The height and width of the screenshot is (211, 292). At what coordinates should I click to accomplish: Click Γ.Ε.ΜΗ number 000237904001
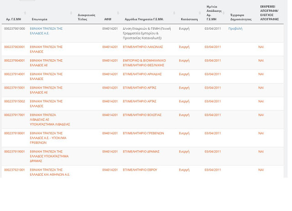pos(14,60)
